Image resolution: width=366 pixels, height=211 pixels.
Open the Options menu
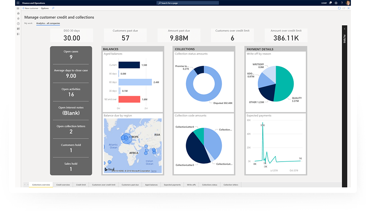45,8
